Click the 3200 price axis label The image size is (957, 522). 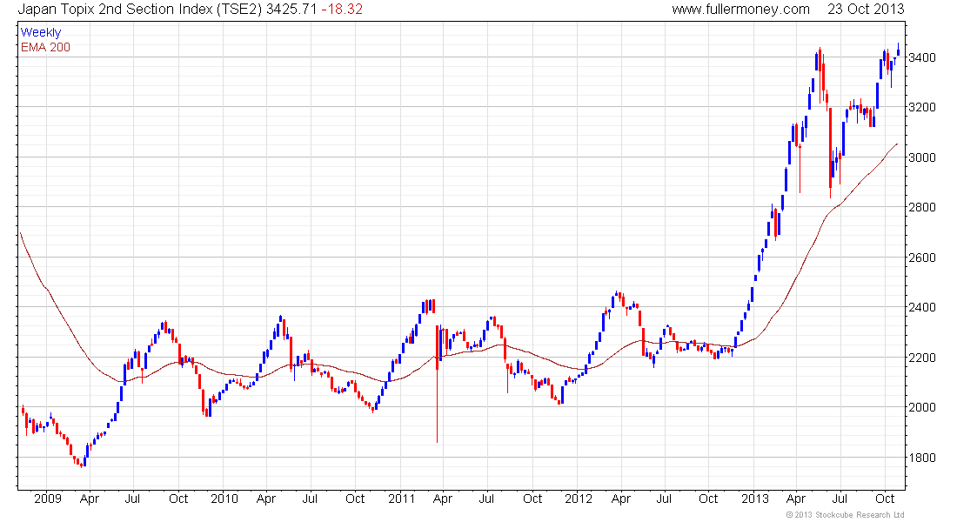[921, 108]
